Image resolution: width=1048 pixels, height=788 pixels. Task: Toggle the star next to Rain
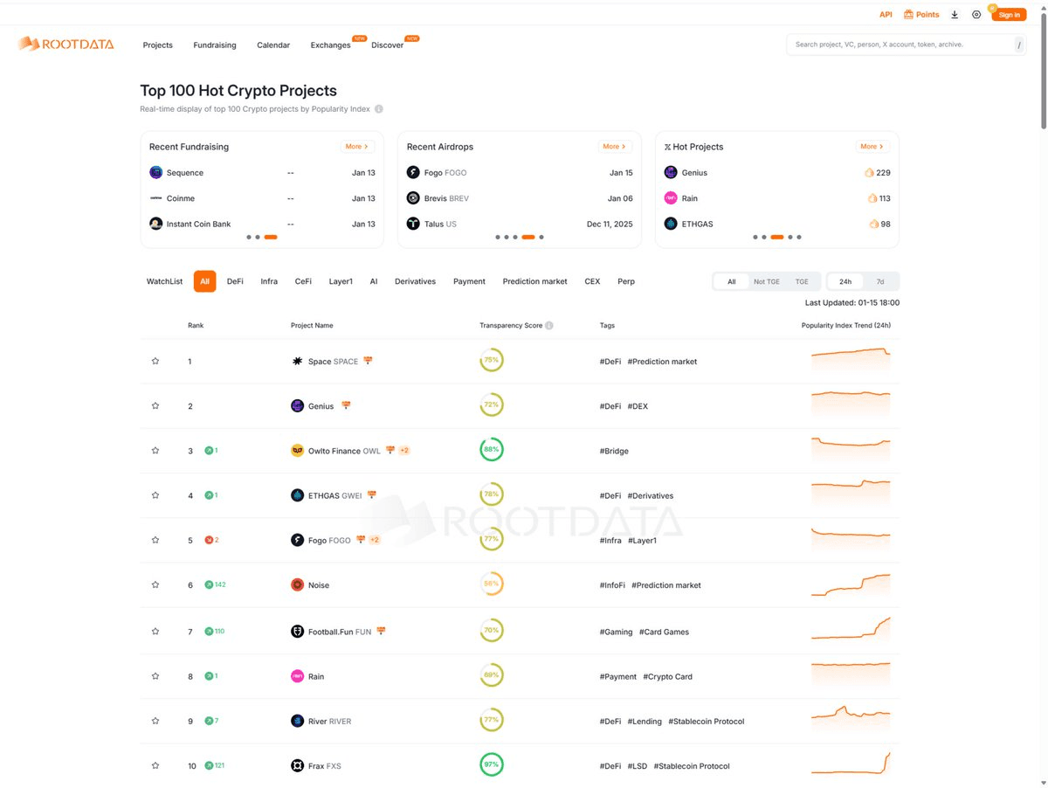[x=155, y=675]
